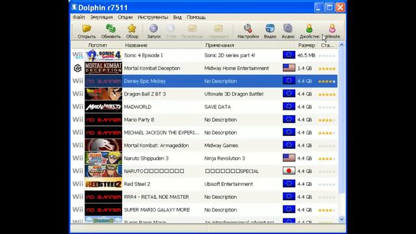This screenshot has width=416, height=234.
Task: Start emulation with the Запуск play icon
Action: 153,28
